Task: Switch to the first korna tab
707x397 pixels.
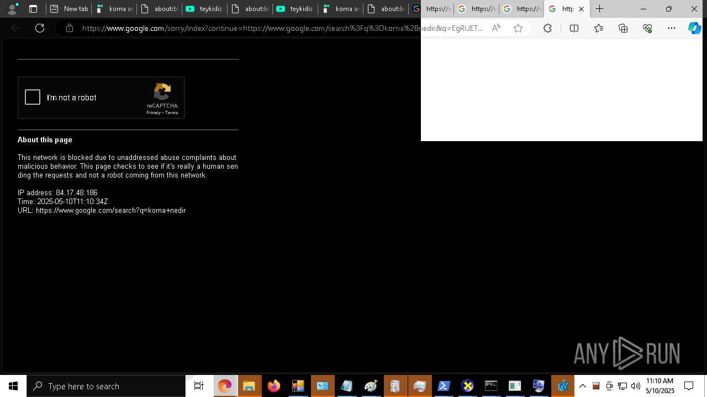Action: coord(114,9)
